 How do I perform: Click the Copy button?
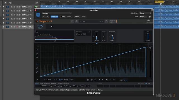click(x=63, y=17)
